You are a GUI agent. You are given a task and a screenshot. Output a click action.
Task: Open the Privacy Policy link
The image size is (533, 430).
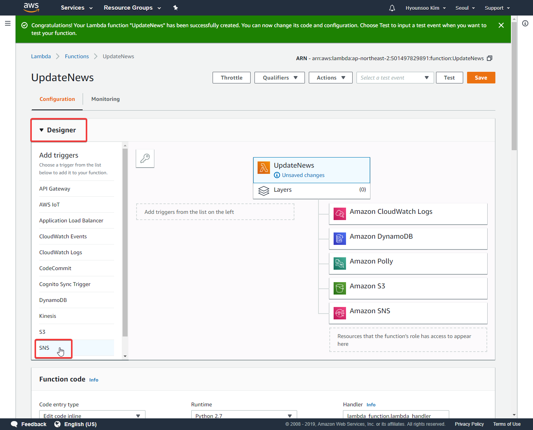click(x=469, y=424)
